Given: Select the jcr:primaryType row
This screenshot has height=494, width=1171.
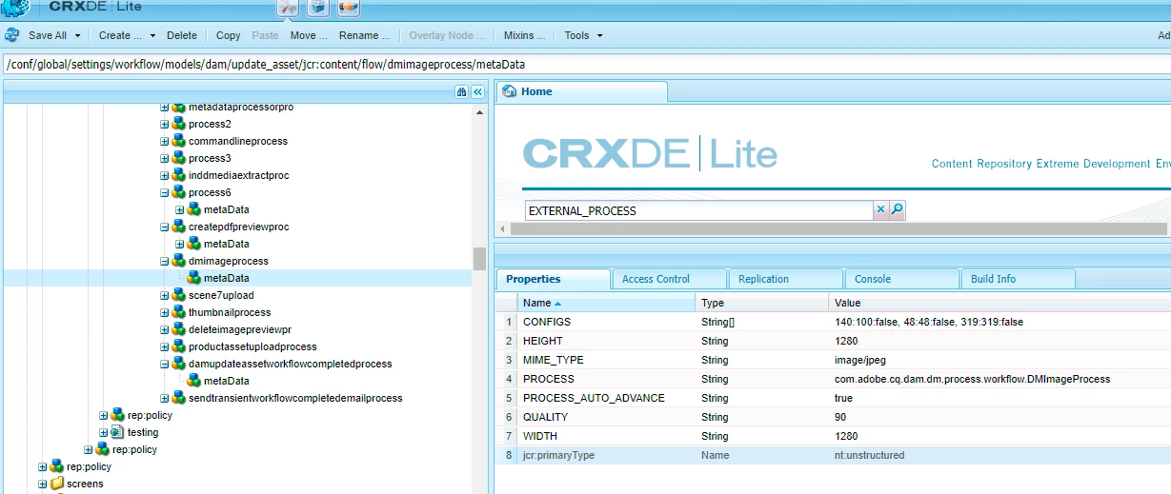Looking at the screenshot, I should [x=833, y=455].
